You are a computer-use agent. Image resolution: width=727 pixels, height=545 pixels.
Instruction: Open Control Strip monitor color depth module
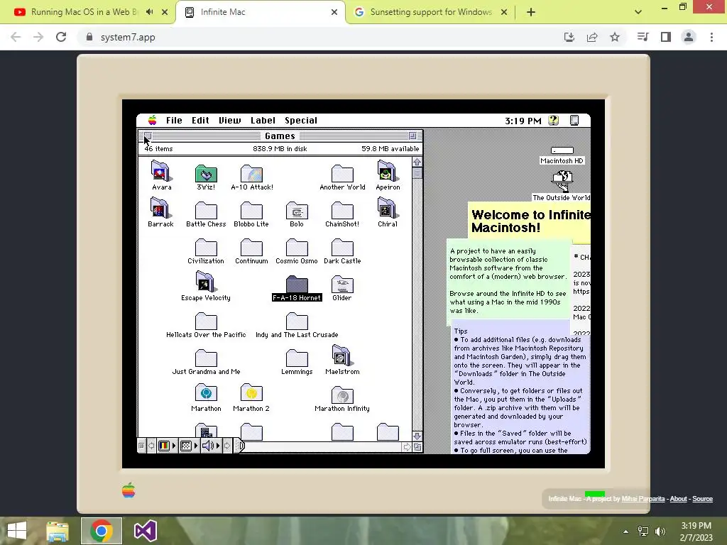(166, 446)
